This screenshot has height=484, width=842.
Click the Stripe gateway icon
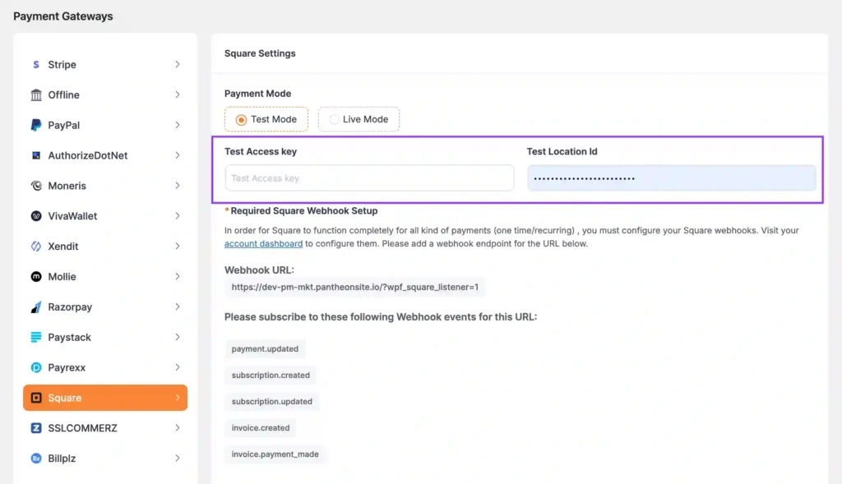[36, 64]
